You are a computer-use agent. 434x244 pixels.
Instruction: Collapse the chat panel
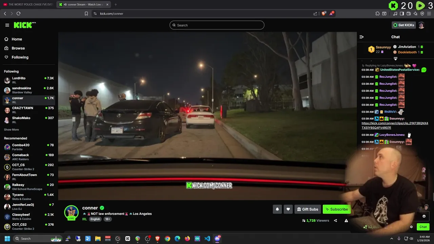coord(361,37)
